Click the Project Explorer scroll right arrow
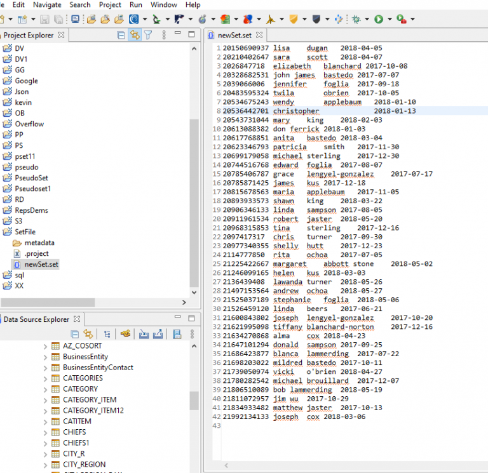 (x=184, y=302)
